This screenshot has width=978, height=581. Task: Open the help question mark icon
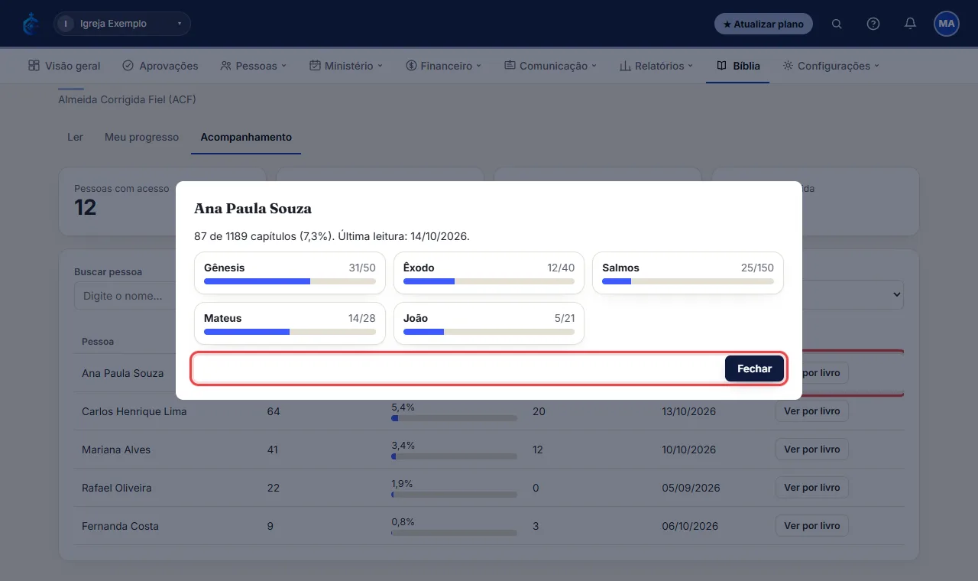click(873, 24)
